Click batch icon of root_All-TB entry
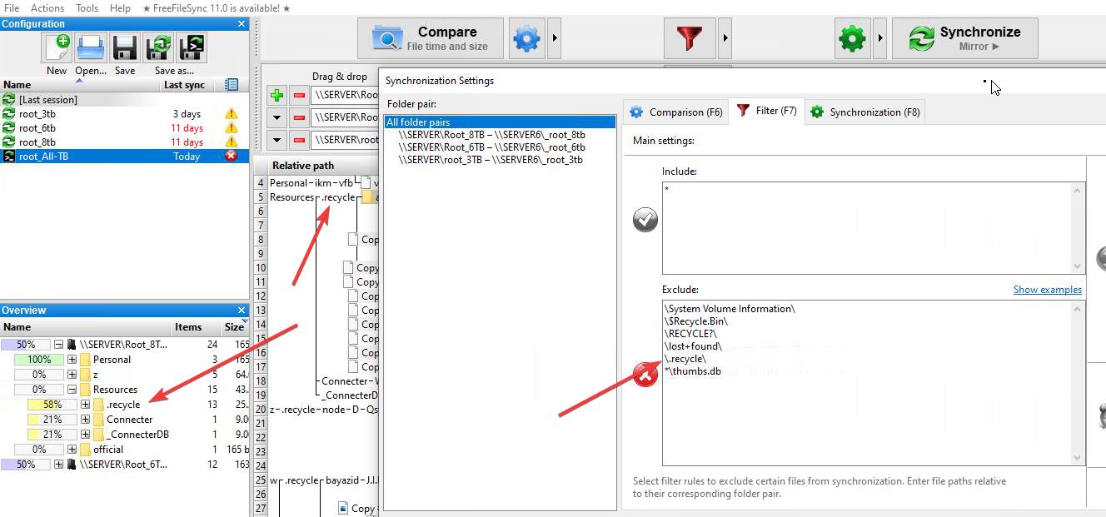Screen dimensions: 1106x517 [x=9, y=157]
